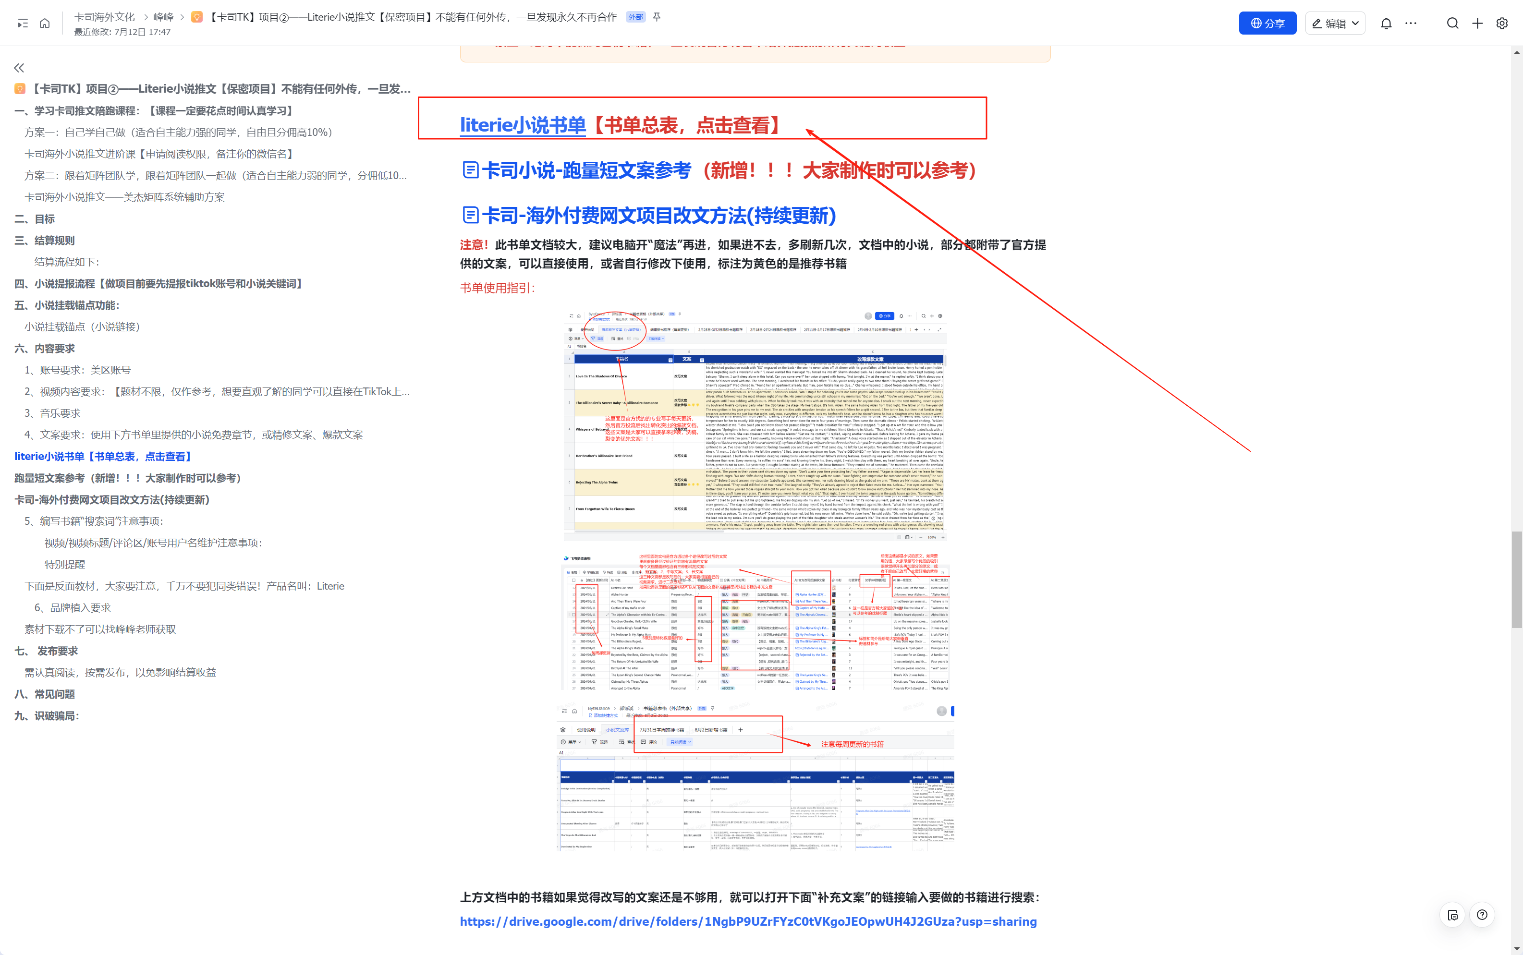
Task: Open the Google Drive folder link
Action: [748, 921]
